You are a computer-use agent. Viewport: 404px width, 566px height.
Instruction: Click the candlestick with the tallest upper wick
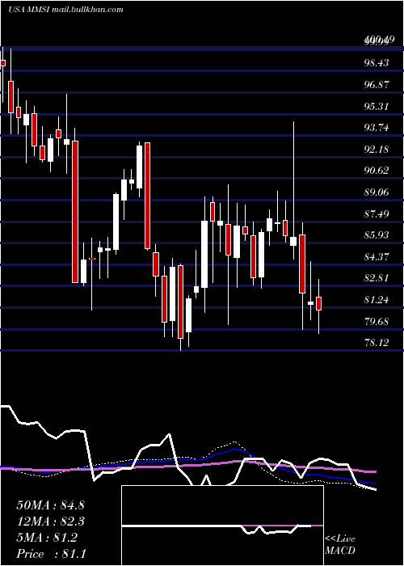point(293,190)
